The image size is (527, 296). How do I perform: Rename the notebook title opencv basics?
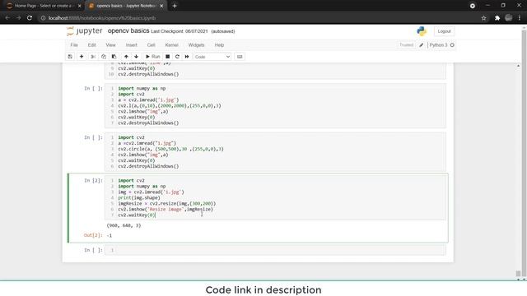click(128, 31)
